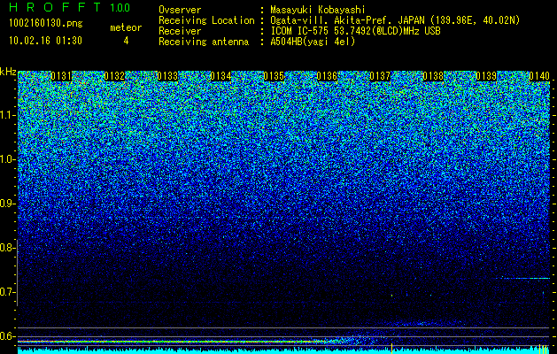Image resolution: width=557 pixels, height=354 pixels.
Task: Click the HROFFT 1.0.0 title text
Action: (x=70, y=7)
